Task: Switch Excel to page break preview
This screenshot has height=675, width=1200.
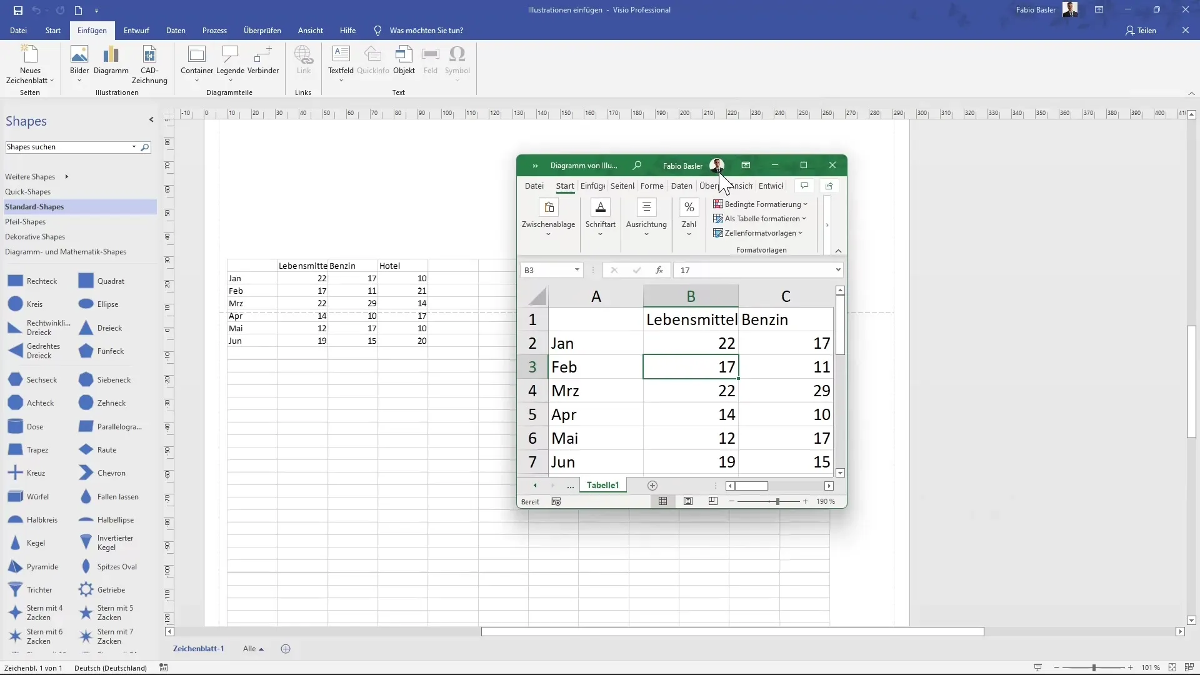Action: [713, 501]
